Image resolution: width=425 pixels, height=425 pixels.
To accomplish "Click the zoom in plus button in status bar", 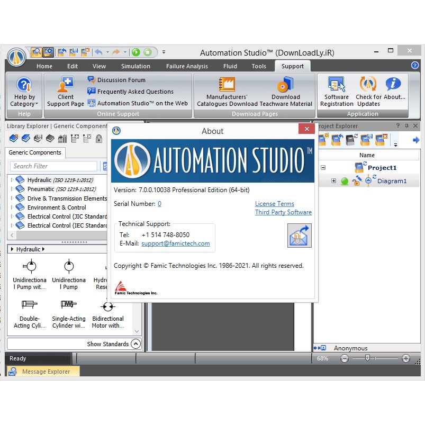I will pyautogui.click(x=406, y=359).
